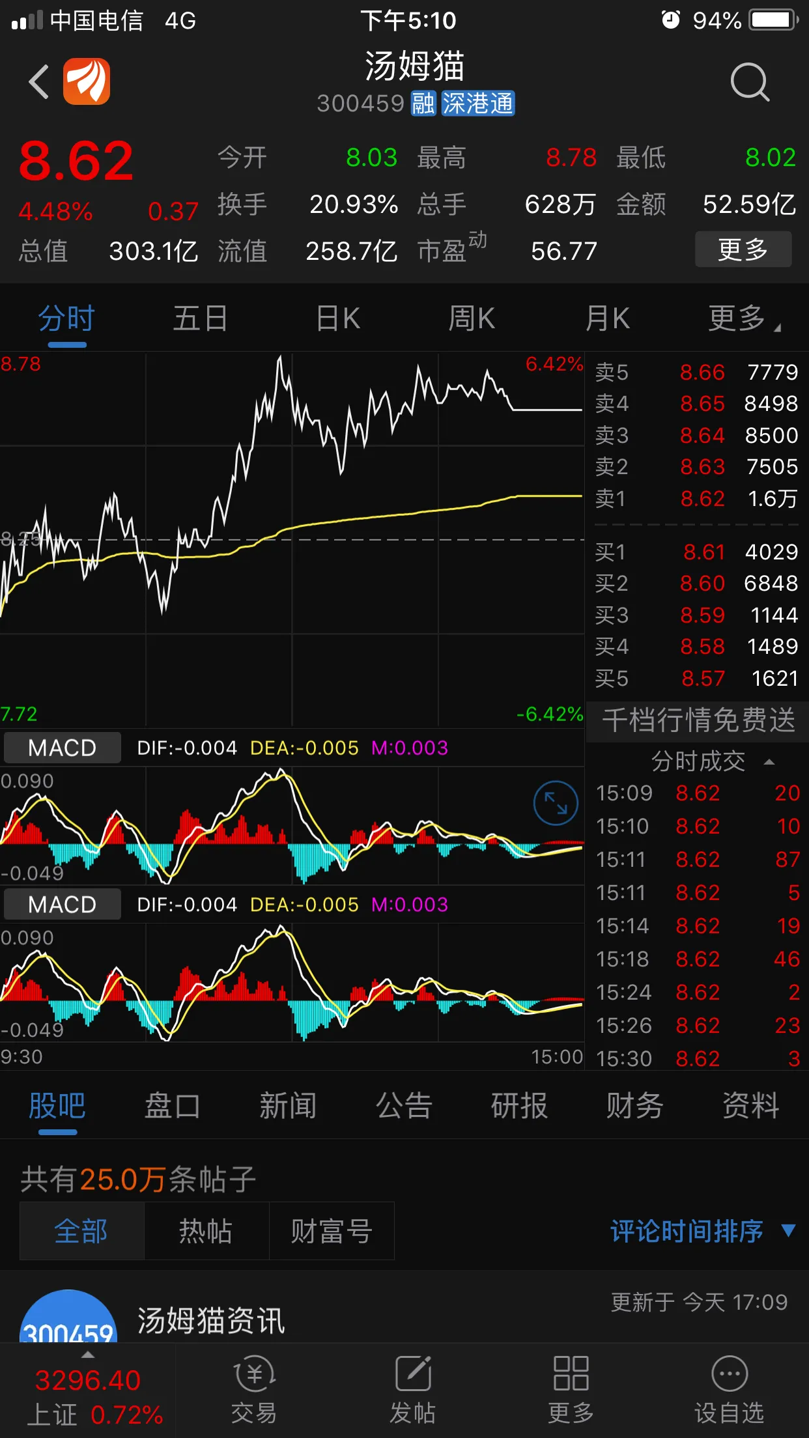Switch to the 日K chart tab
This screenshot has width=809, height=1438.
coord(338,319)
